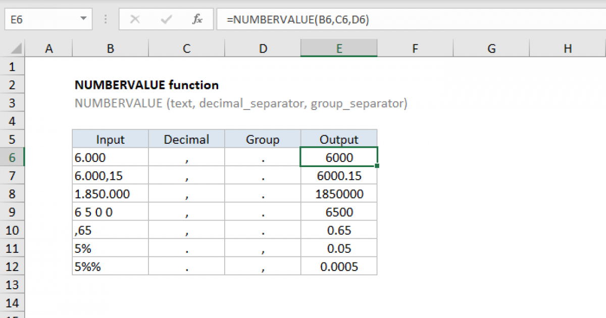Click the Output header cell

339,139
